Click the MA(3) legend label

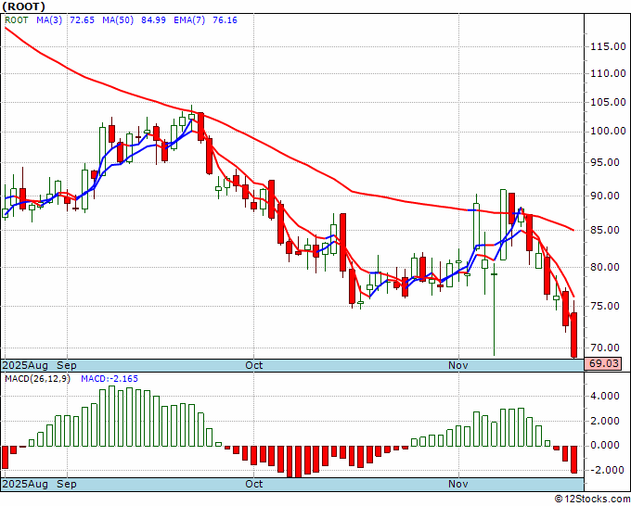click(49, 20)
